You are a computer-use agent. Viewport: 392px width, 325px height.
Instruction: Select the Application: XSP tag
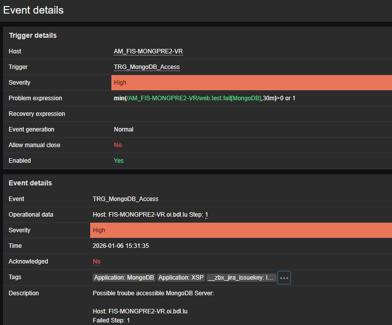coord(181,278)
